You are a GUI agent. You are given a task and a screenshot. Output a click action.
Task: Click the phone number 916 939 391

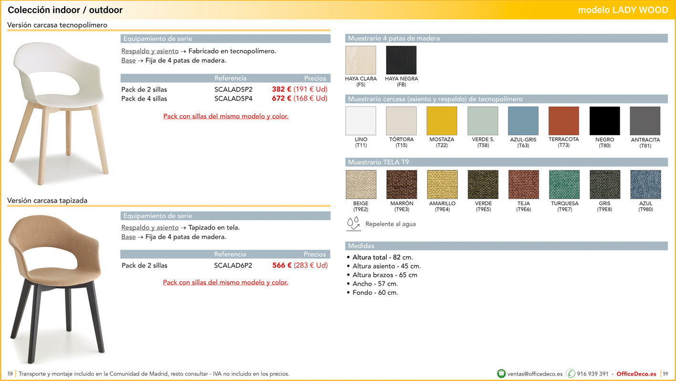coord(593,374)
